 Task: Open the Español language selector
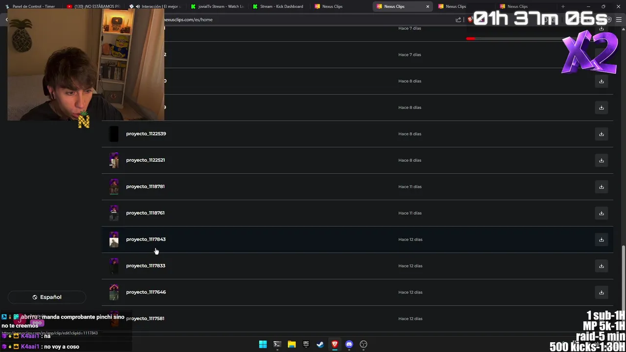tap(47, 297)
